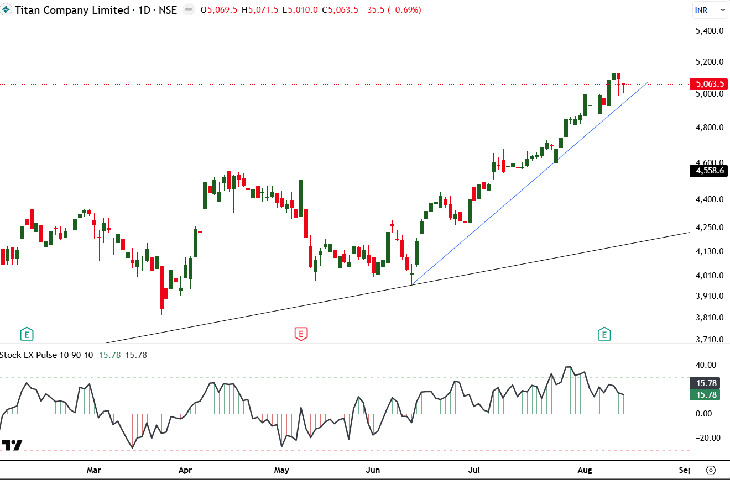Open the green earnings marker in August
The width and height of the screenshot is (730, 480).
point(604,334)
